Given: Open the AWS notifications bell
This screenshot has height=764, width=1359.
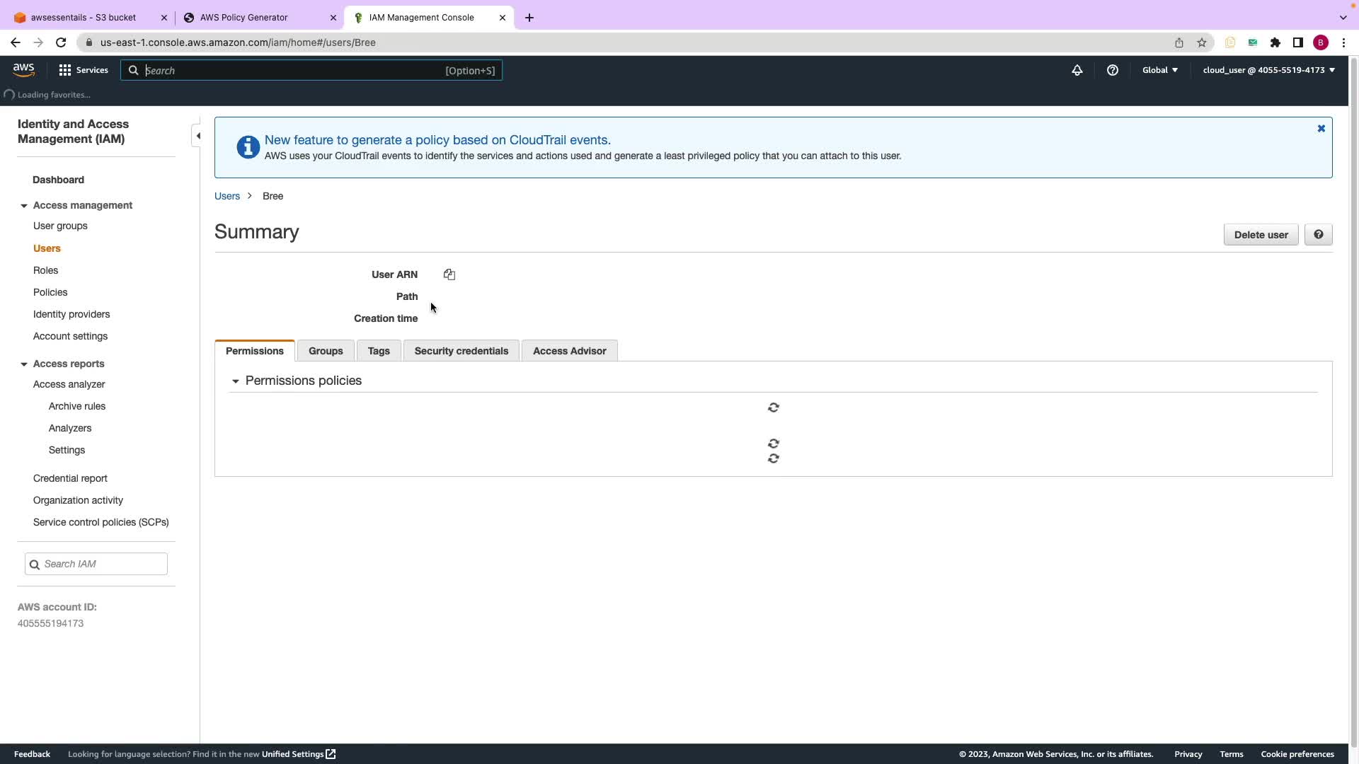Looking at the screenshot, I should pyautogui.click(x=1077, y=70).
